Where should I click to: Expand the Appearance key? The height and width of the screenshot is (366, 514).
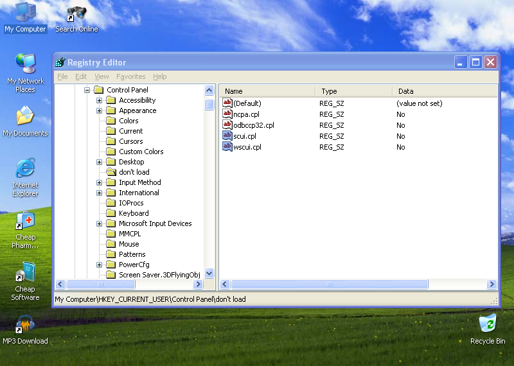tap(99, 110)
